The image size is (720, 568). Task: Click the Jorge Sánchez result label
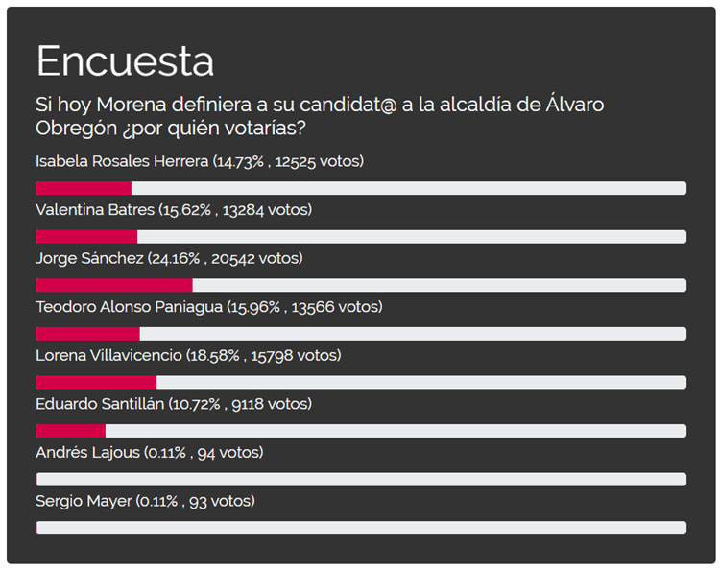168,258
